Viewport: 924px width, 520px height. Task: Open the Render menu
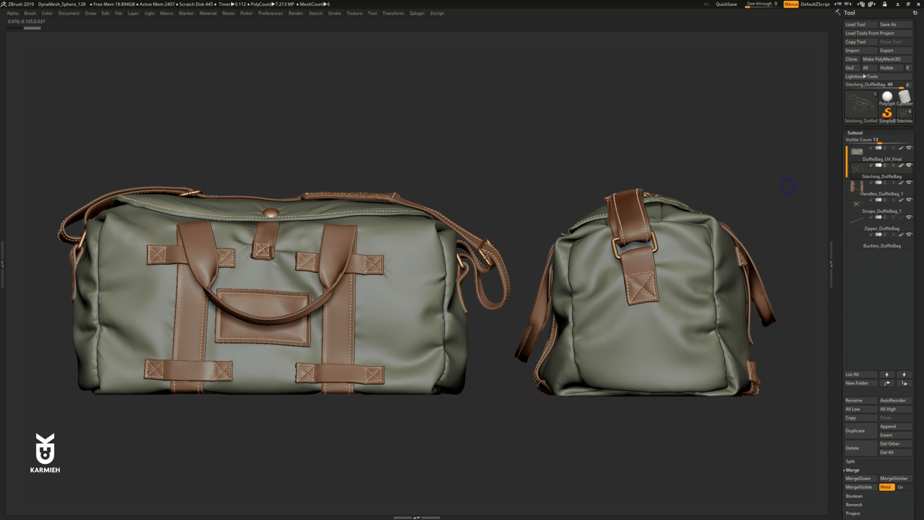(x=296, y=13)
